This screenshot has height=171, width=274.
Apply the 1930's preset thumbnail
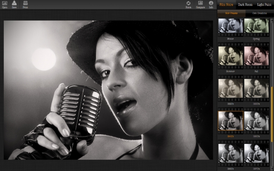point(256,88)
